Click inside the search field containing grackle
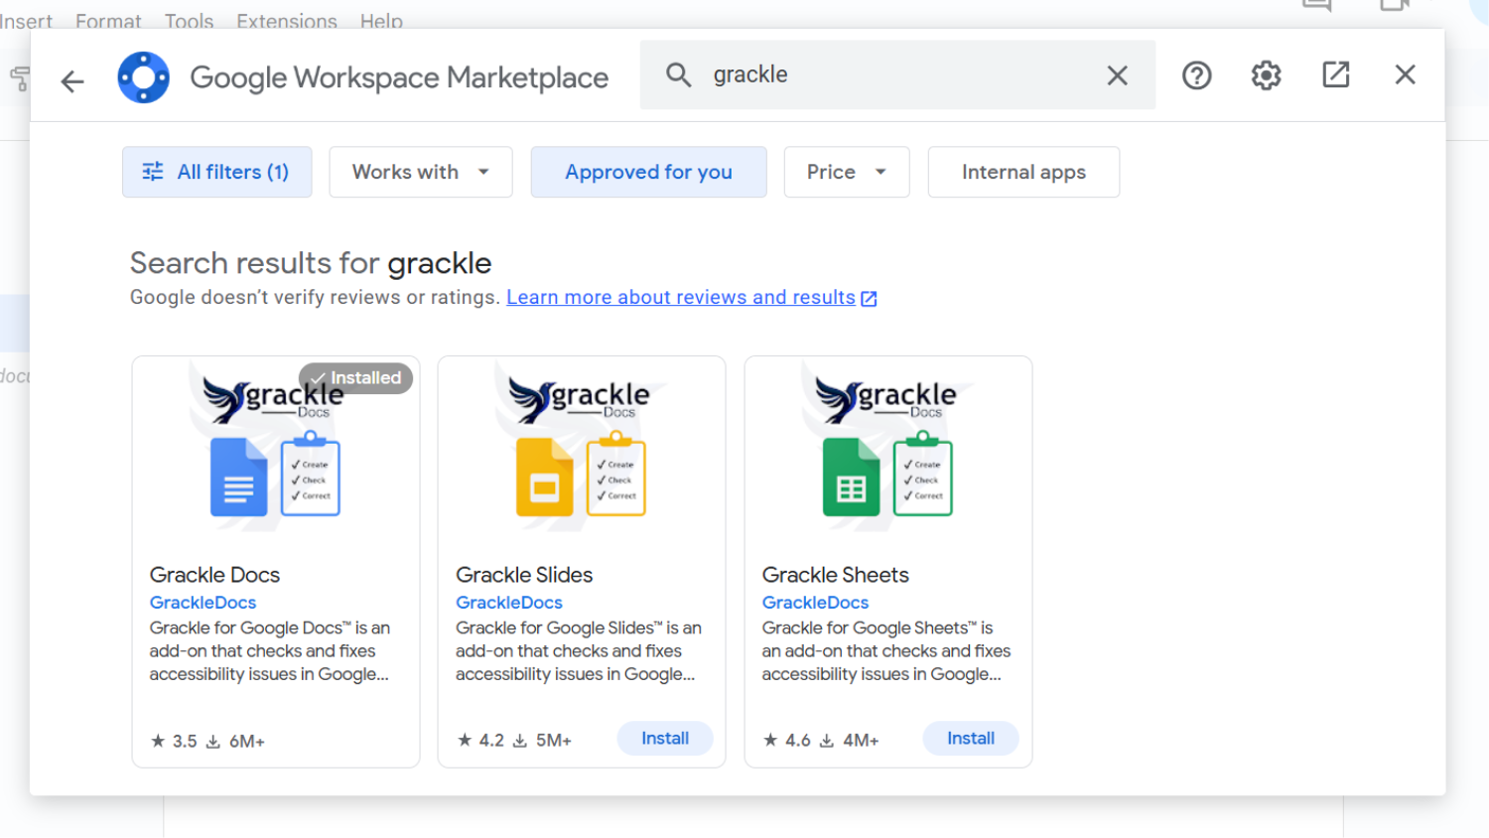Viewport: 1489px width, 838px height. 893,74
